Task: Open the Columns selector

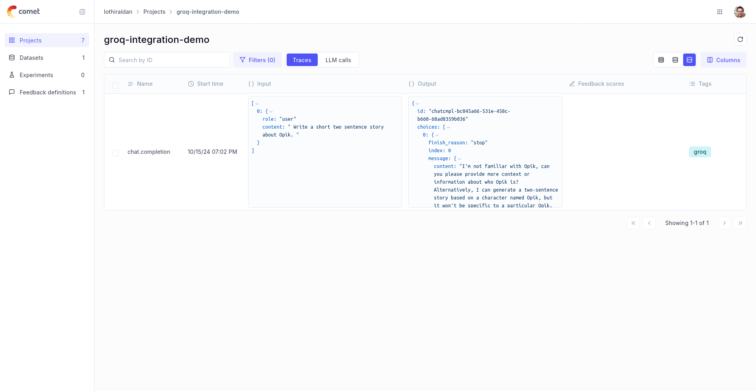Action: click(723, 60)
